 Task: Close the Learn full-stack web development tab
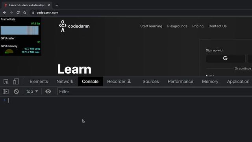point(49,5)
